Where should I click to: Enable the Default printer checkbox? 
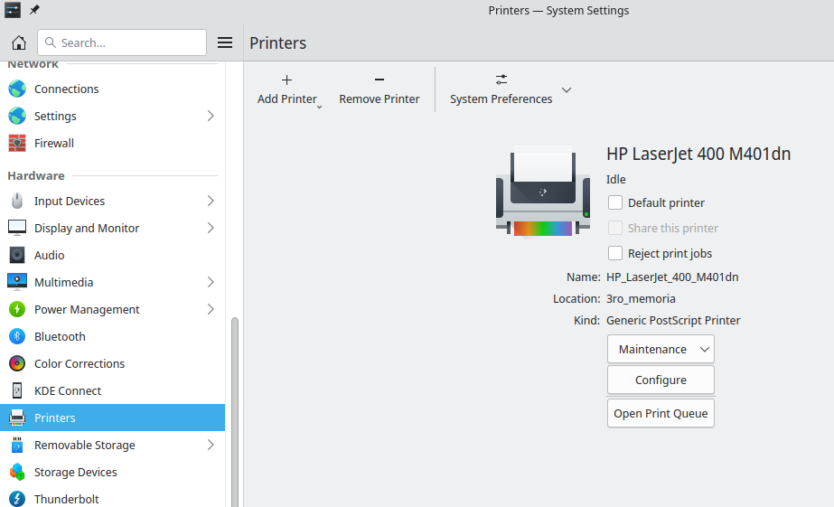tap(615, 203)
